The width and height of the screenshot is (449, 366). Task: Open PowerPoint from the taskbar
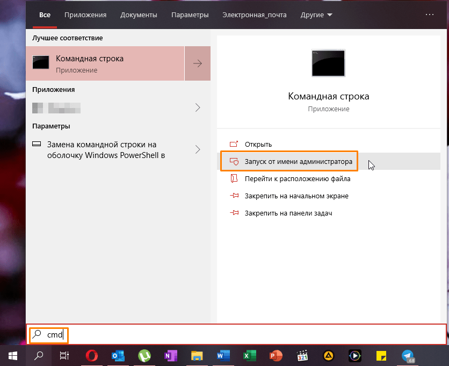click(276, 356)
